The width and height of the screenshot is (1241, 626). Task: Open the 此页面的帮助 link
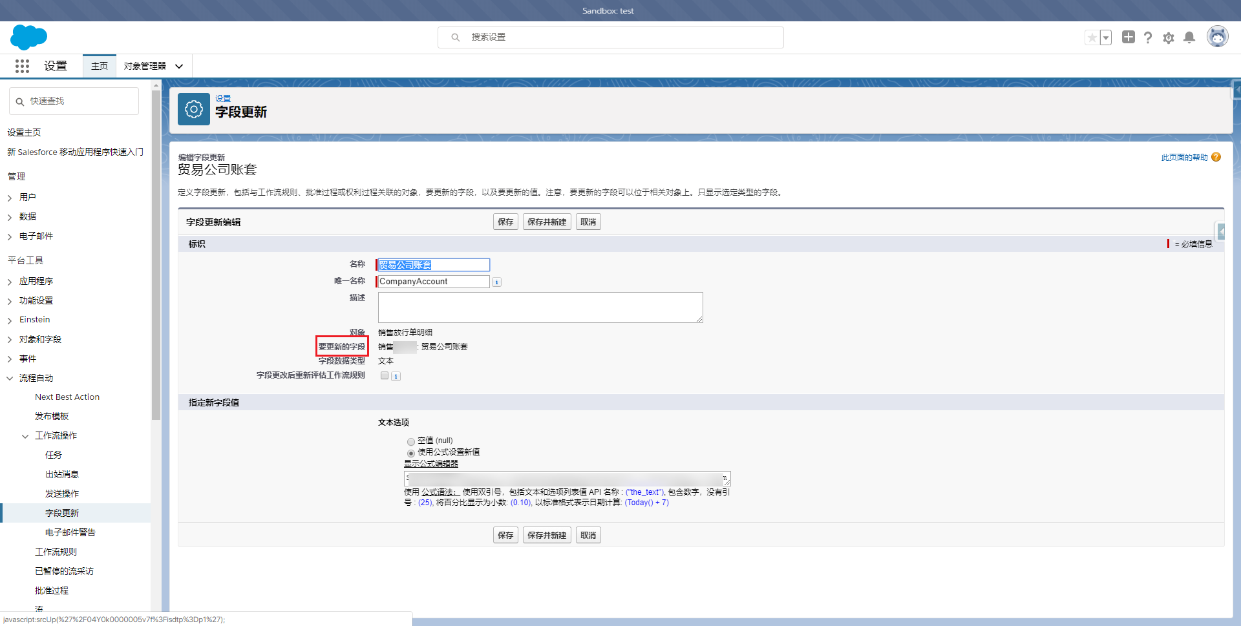(x=1184, y=157)
